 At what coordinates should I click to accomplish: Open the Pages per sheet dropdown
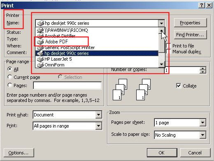202,123
